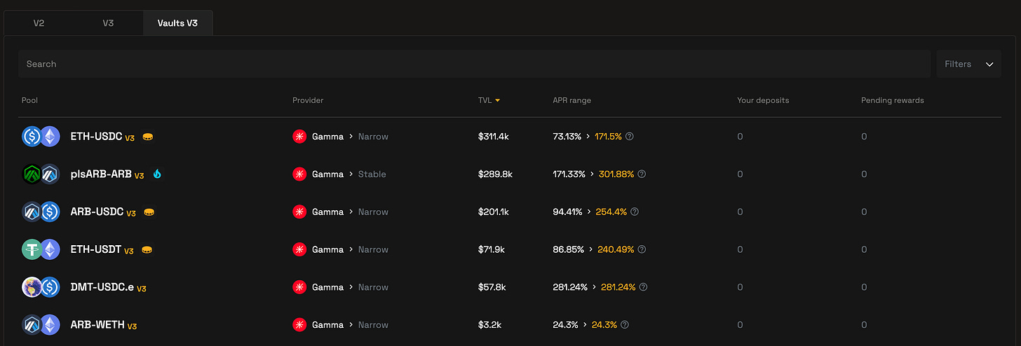
Task: Click the DMT-USDC.e token pair icon
Action: click(x=41, y=287)
